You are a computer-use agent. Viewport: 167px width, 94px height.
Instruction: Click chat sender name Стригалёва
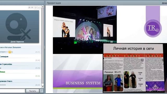7,64
